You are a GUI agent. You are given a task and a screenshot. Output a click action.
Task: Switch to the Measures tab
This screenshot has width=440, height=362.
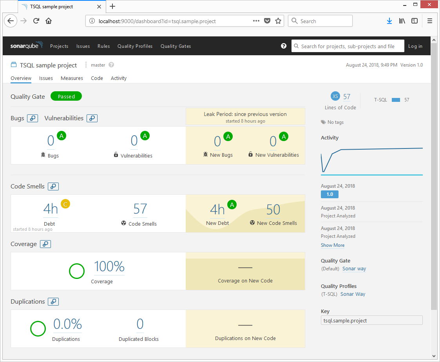[x=72, y=78]
